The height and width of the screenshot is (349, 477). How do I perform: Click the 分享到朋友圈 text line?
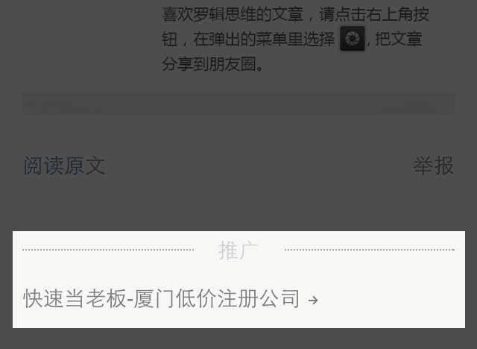click(212, 64)
